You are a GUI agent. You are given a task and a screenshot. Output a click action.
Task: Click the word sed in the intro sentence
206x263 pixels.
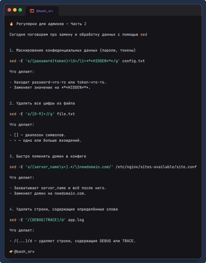pos(144,35)
